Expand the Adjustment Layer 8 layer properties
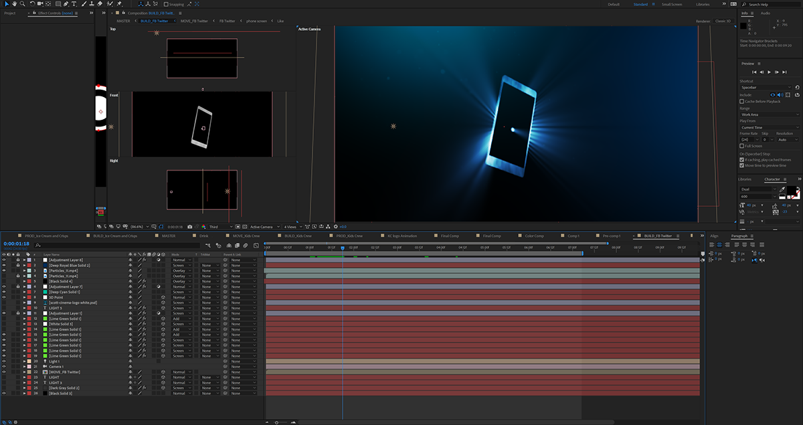Screen dimensions: 803x425 25,260
